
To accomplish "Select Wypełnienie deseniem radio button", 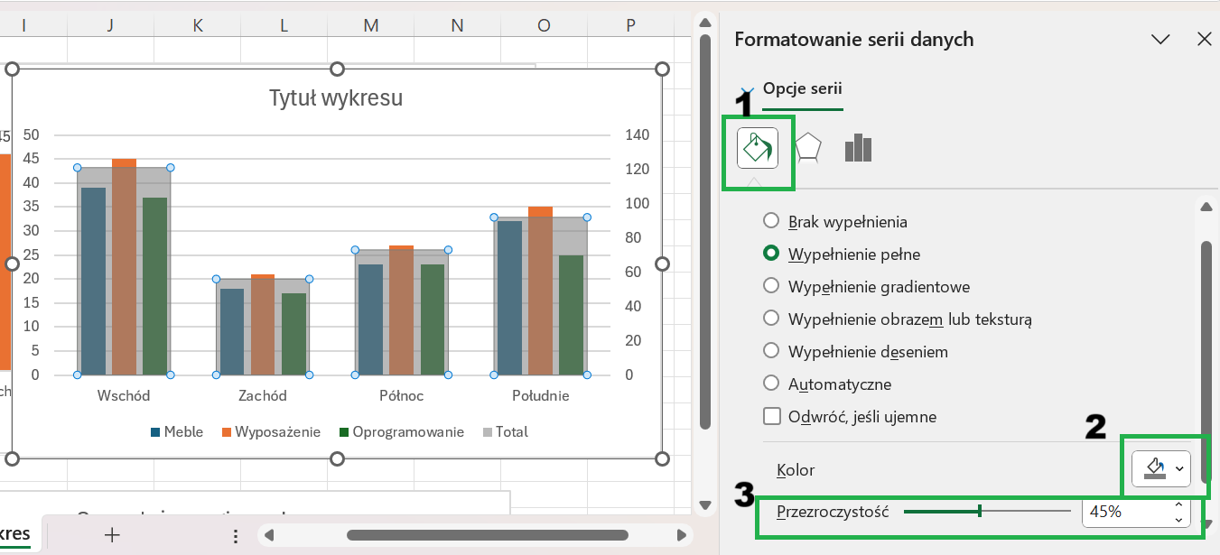I will 771,352.
